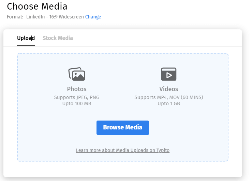Open Learn more about Media Uploads link
This screenshot has height=181, width=252.
coord(123,150)
